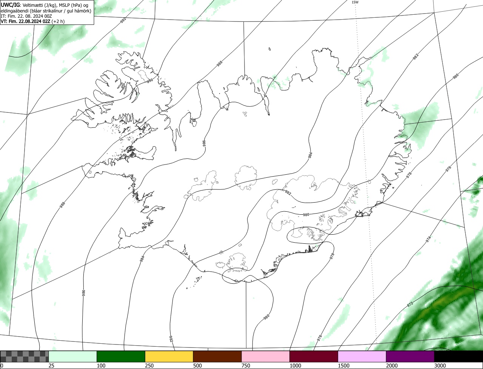
Task: Choose the yellow 250–500 legend swatch
Action: tap(169, 357)
